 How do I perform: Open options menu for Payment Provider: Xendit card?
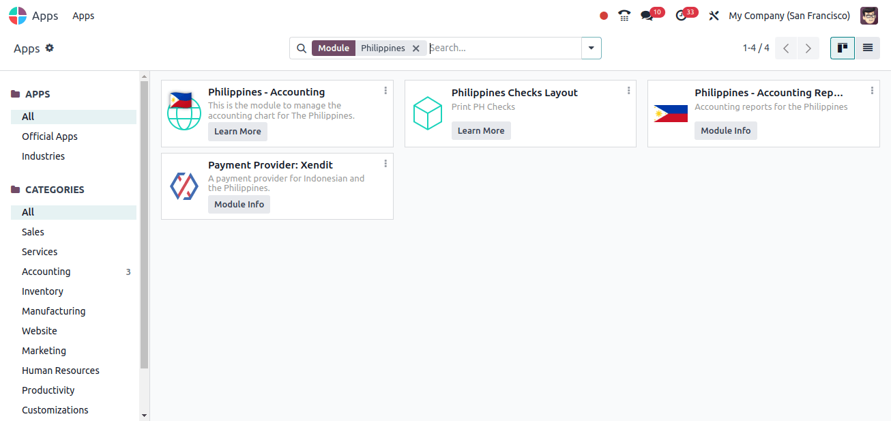(x=385, y=163)
